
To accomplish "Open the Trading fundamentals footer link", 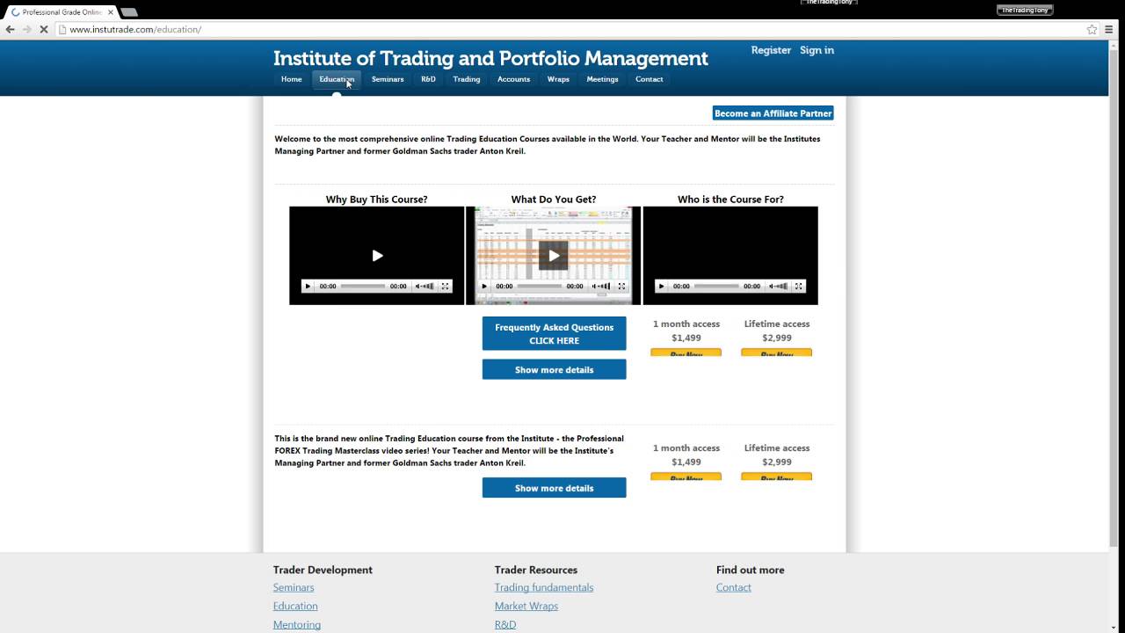I will [544, 587].
